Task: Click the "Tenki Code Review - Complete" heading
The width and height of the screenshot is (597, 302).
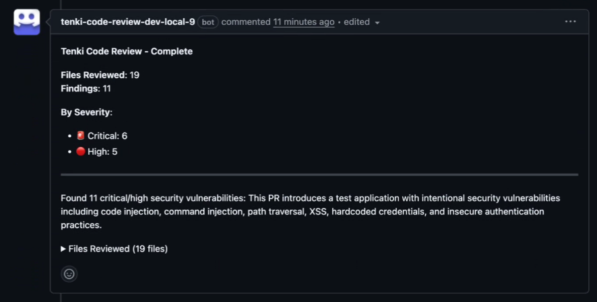Action: click(127, 51)
